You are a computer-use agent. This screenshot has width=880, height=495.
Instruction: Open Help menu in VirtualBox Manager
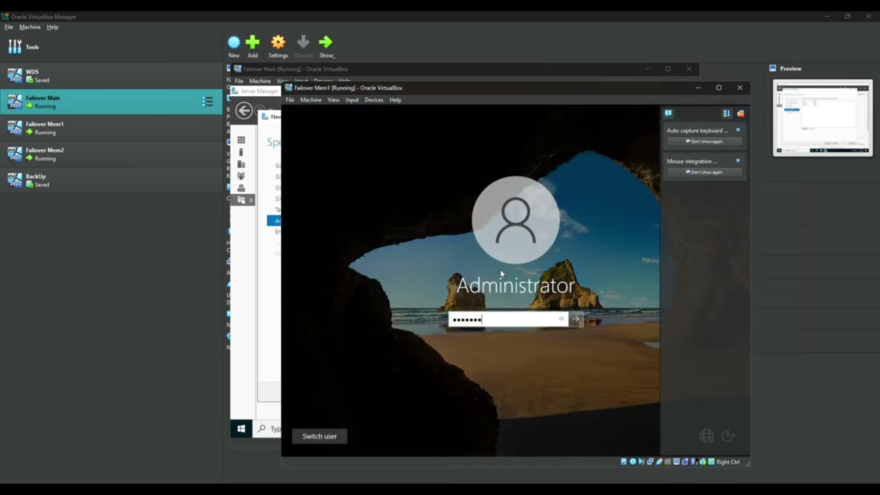[52, 27]
